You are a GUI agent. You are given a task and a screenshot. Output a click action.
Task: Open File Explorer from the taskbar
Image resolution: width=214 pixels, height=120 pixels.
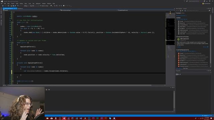[x=47, y=118]
